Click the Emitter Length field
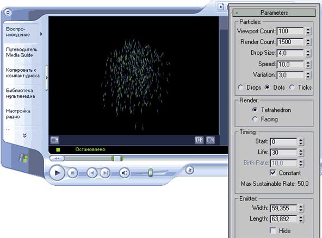This screenshot has width=322, height=238. pos(283,219)
